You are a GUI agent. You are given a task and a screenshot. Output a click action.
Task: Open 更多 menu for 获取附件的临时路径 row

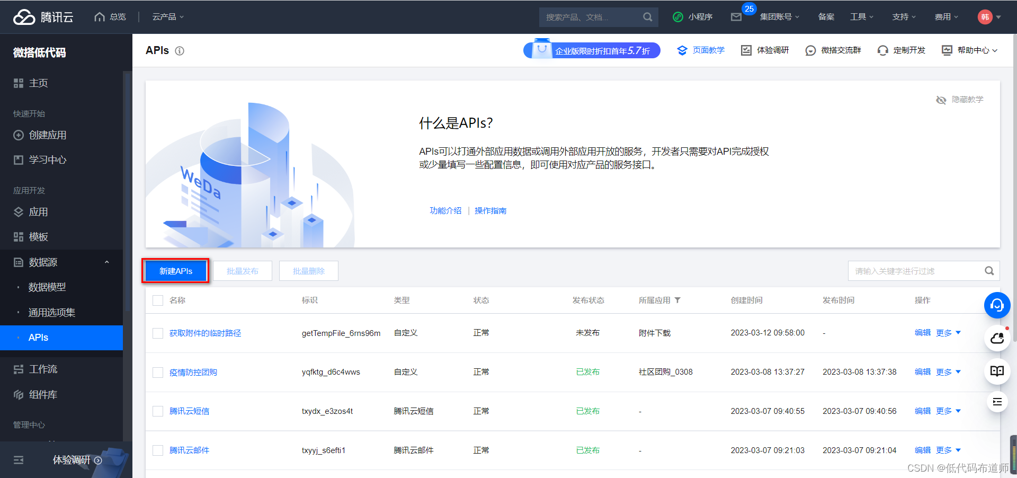tap(948, 333)
